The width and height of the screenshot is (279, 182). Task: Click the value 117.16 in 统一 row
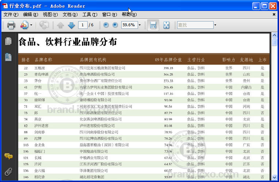pos(168,94)
